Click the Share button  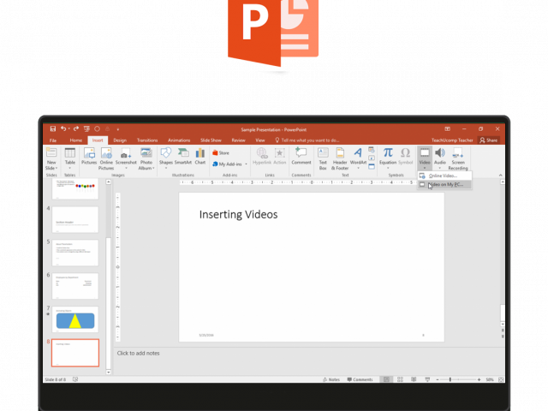pos(488,140)
